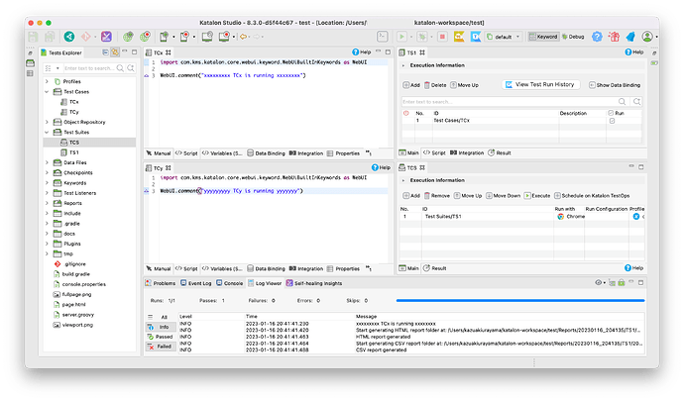Expand Execution Information in TS1 panel
684x400 pixels.
[x=403, y=65]
